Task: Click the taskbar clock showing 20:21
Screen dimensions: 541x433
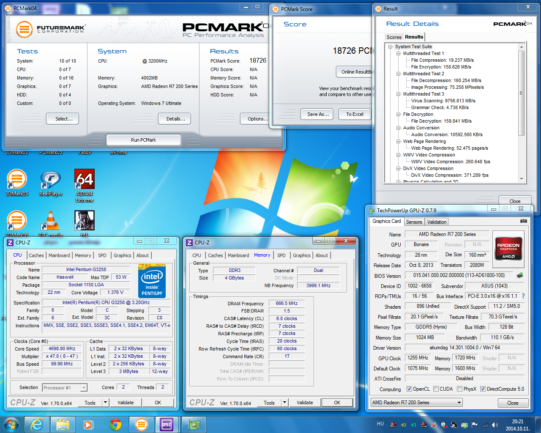Action: click(x=518, y=425)
